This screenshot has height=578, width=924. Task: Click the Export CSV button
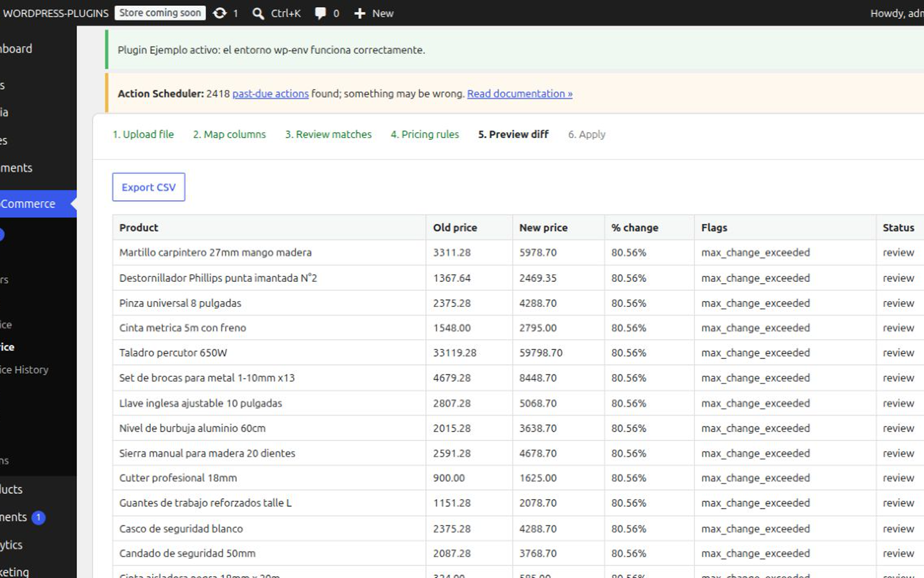pos(149,187)
